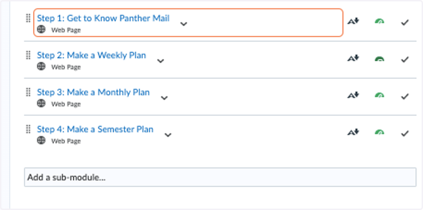Expand the options chevron for Step 4
The image size is (423, 210).
point(168,135)
